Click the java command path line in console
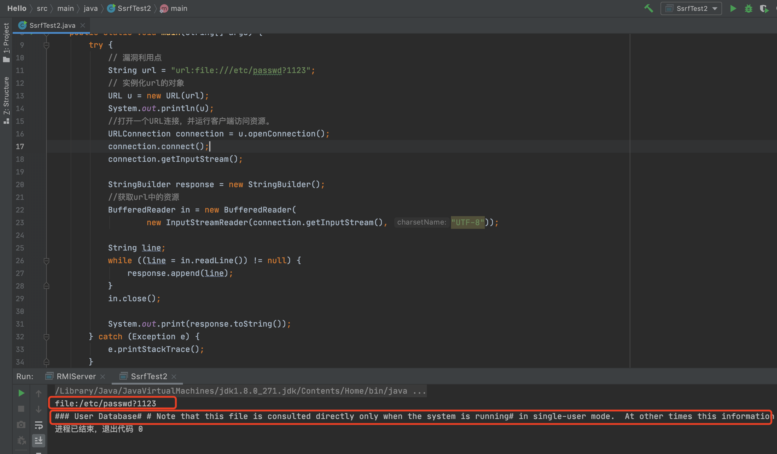The image size is (777, 454). (x=241, y=391)
